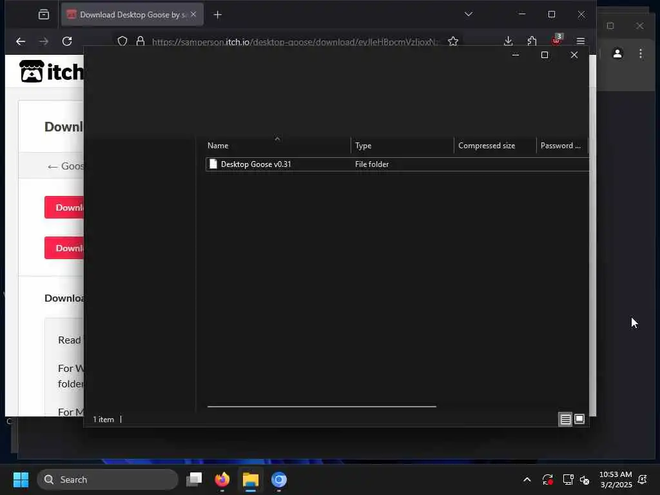Open the clock showing 10:53 AM
660x495 pixels.
[616, 480]
